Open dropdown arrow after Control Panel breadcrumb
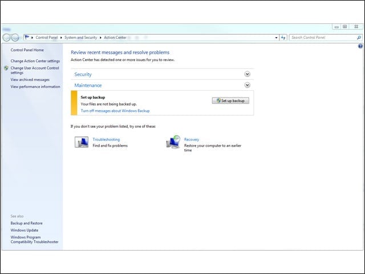365x274 pixels. click(x=61, y=38)
